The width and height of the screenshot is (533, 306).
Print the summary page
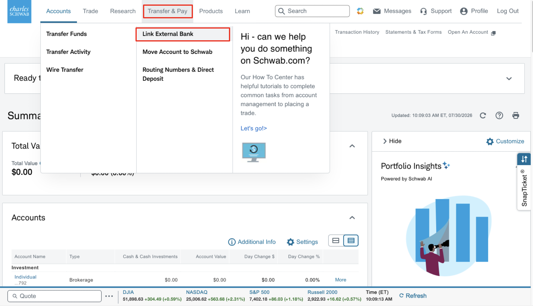coord(516,115)
